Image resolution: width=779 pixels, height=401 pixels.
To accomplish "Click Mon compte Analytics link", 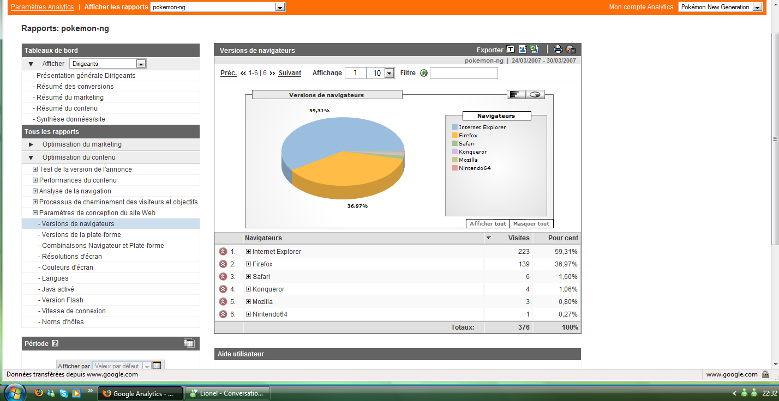I will [x=641, y=7].
